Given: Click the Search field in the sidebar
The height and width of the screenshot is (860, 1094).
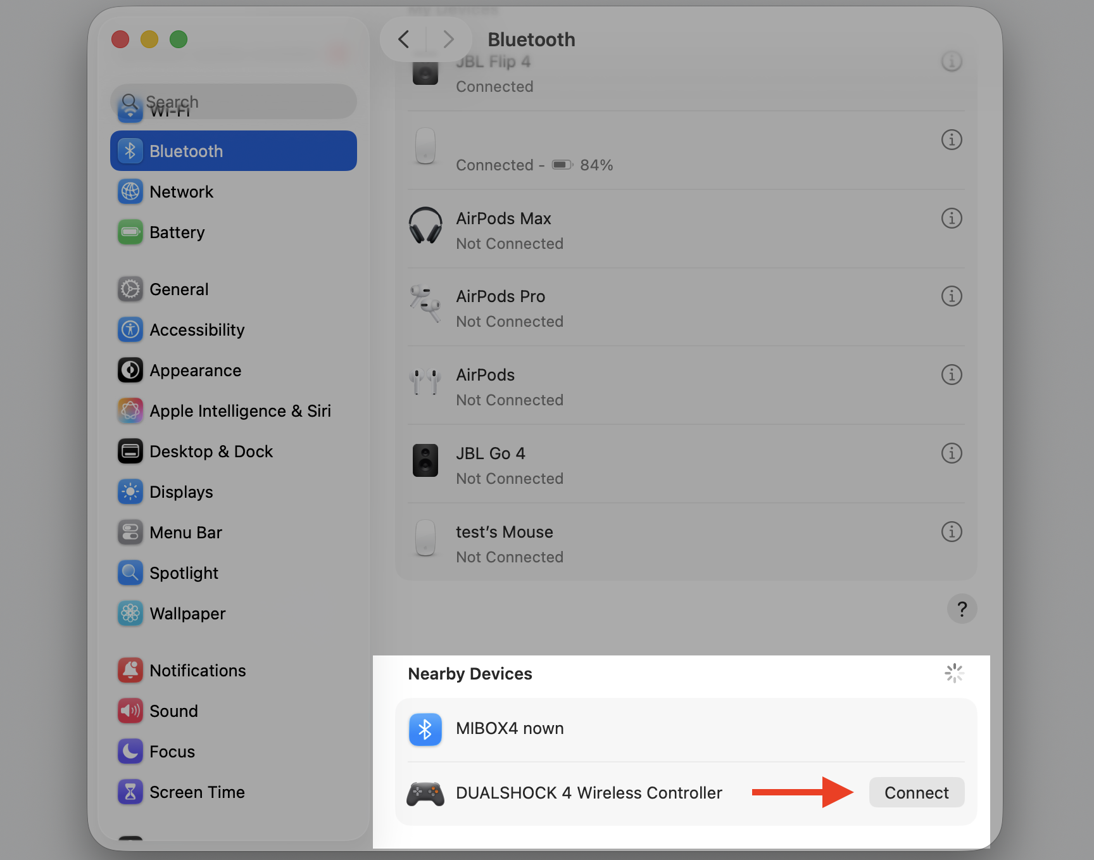Looking at the screenshot, I should tap(234, 101).
